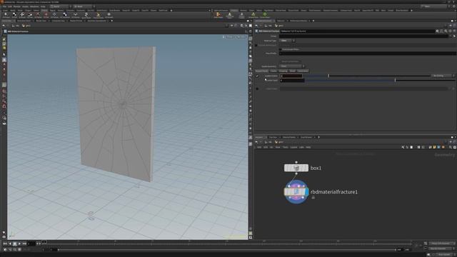Toggle the bottom disabled parameter checkbox
This screenshot has height=257, width=457.
point(257,89)
